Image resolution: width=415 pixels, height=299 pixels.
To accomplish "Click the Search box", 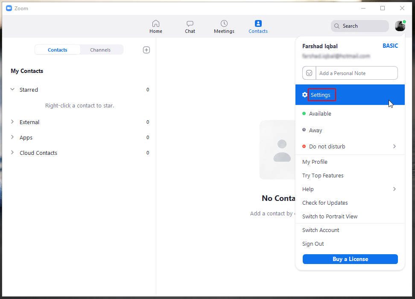I will click(359, 26).
